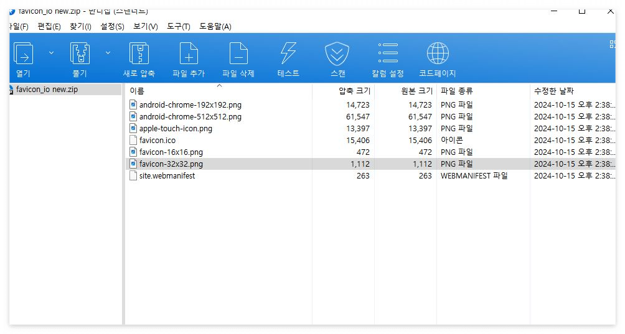Viewport: 625px width, 334px height.
Task: Click the PNG 파일 type of favicon-16x16.png
Action: pyautogui.click(x=457, y=152)
